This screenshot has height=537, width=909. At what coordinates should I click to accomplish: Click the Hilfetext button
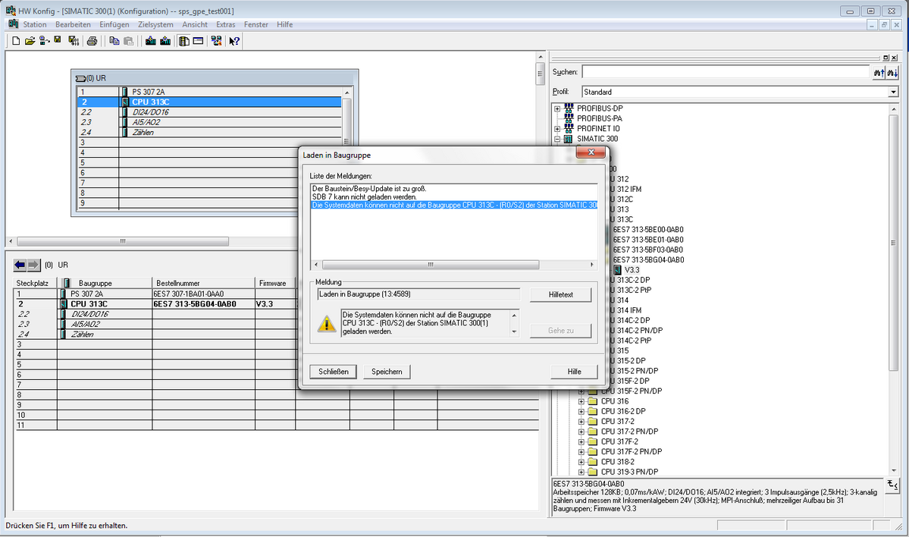tap(560, 294)
